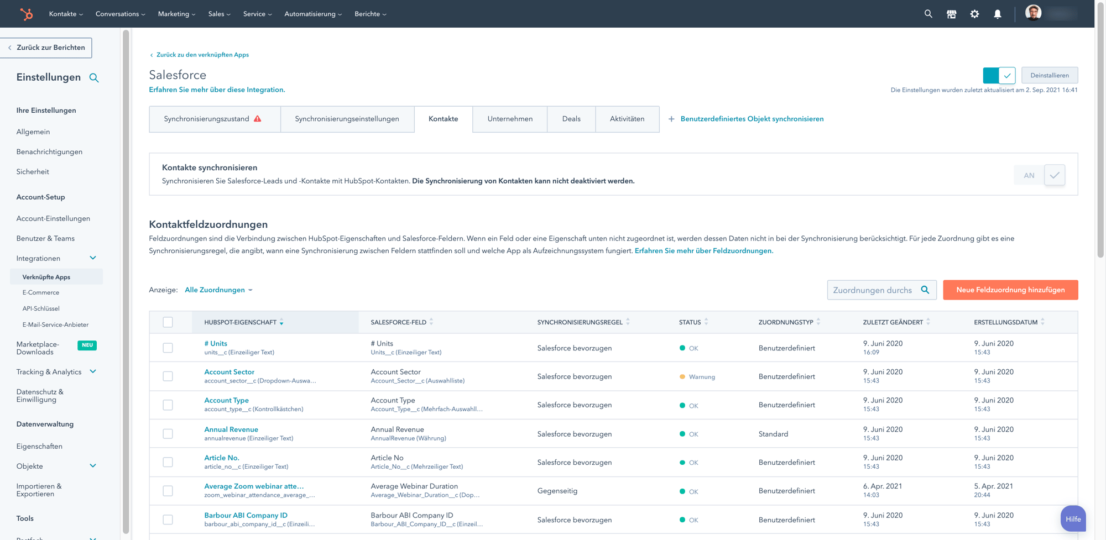Image resolution: width=1106 pixels, height=540 pixels.
Task: Check the Account Type row checkbox
Action: tap(168, 405)
